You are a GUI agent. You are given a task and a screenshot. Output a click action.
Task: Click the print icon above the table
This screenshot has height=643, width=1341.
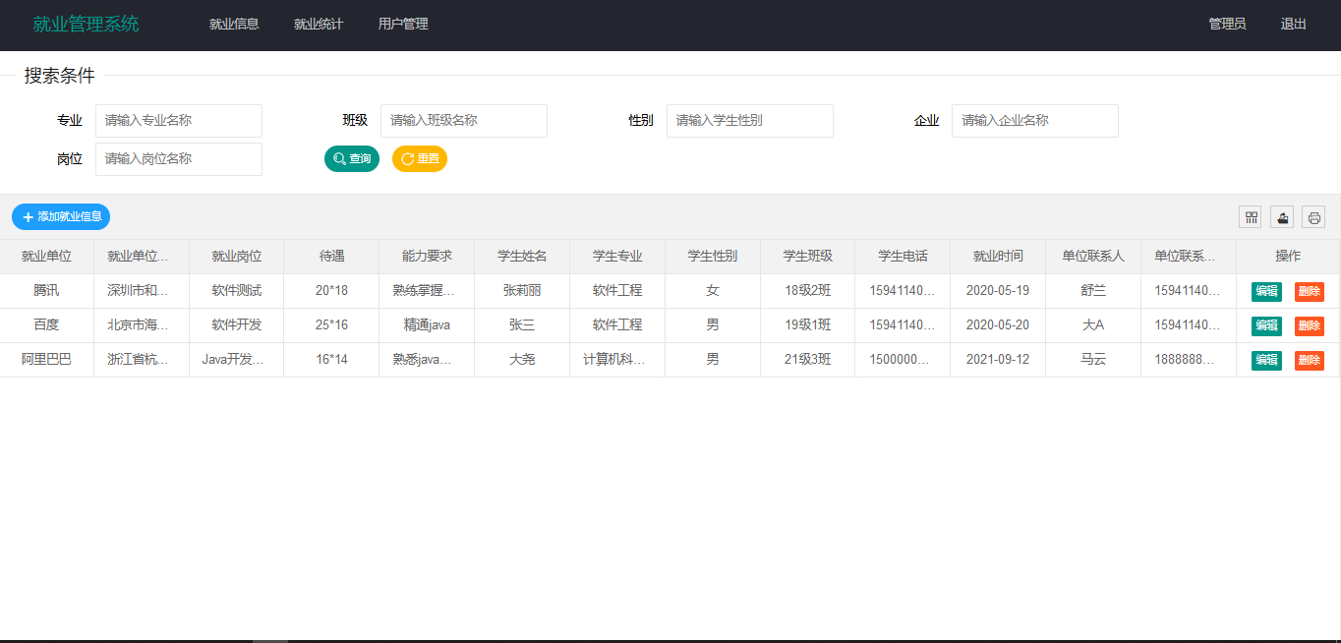point(1313,216)
